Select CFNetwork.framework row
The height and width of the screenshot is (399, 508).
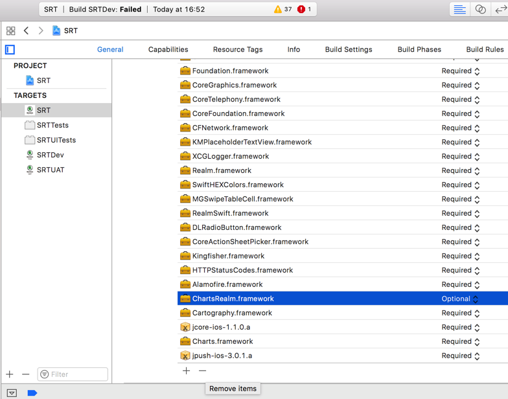[x=343, y=128]
